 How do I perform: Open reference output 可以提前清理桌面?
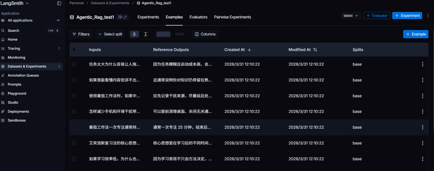click(x=183, y=112)
